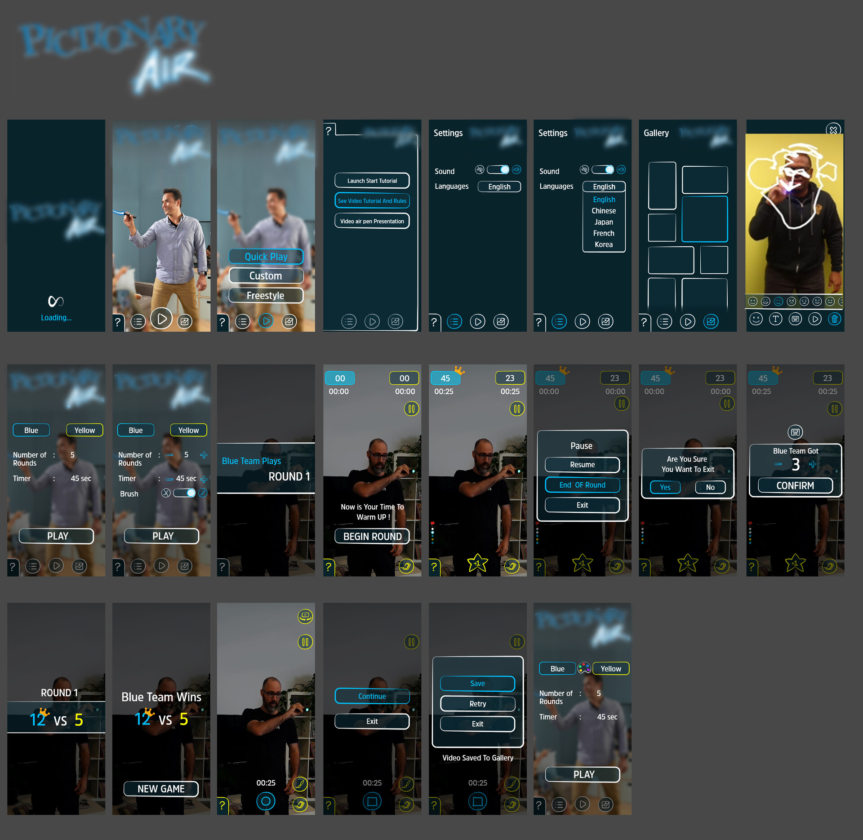Open the emoji sticker picker

(756, 319)
